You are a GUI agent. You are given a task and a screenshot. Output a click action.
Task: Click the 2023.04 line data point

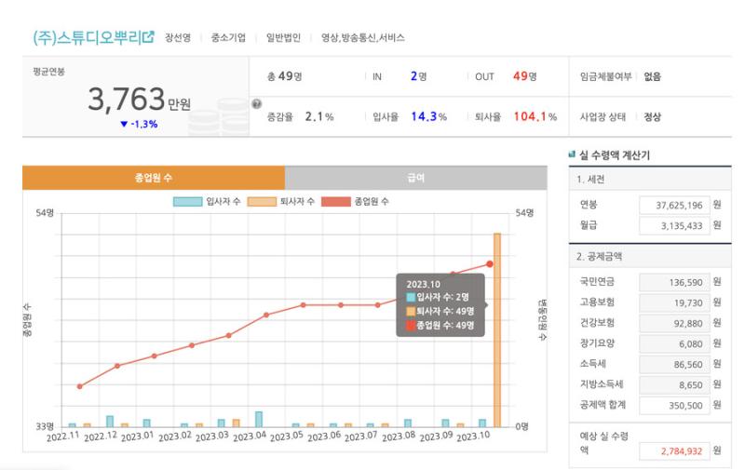(x=266, y=315)
